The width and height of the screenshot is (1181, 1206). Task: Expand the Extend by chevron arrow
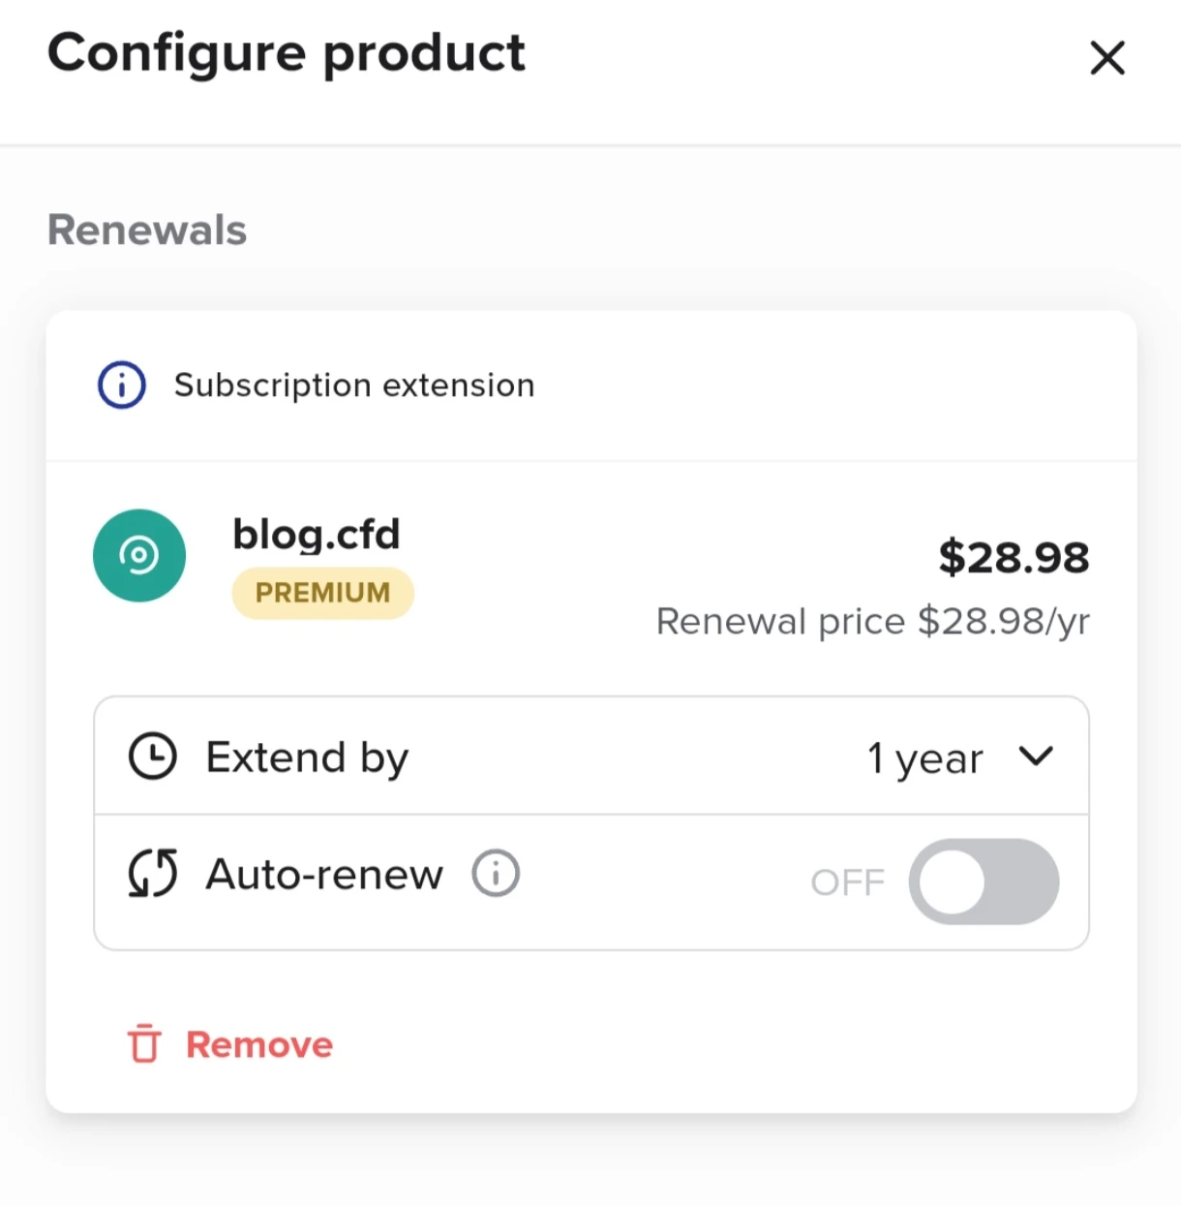tap(1036, 756)
